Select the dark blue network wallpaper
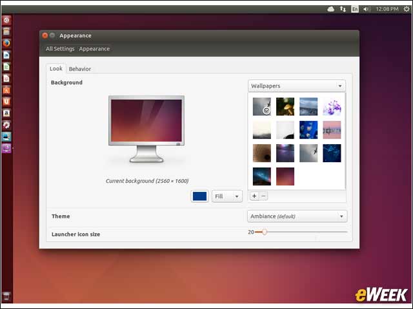The image size is (413, 309). [x=332, y=153]
